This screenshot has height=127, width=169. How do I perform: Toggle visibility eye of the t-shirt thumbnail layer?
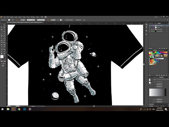150,29
